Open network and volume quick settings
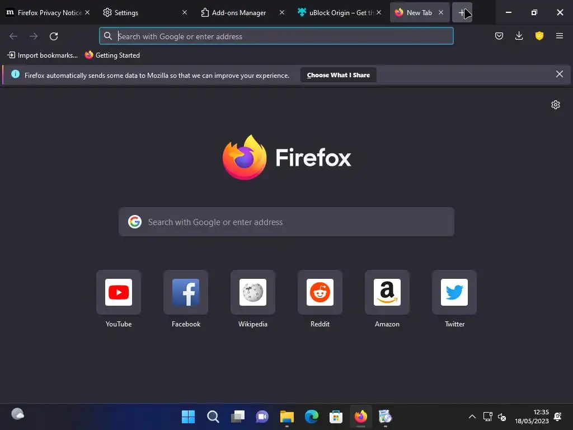The width and height of the screenshot is (573, 430). [x=495, y=417]
